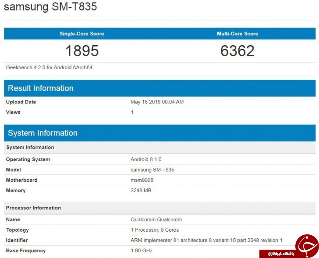Click the Identifier label
This screenshot has width=319, height=258.
(17, 240)
